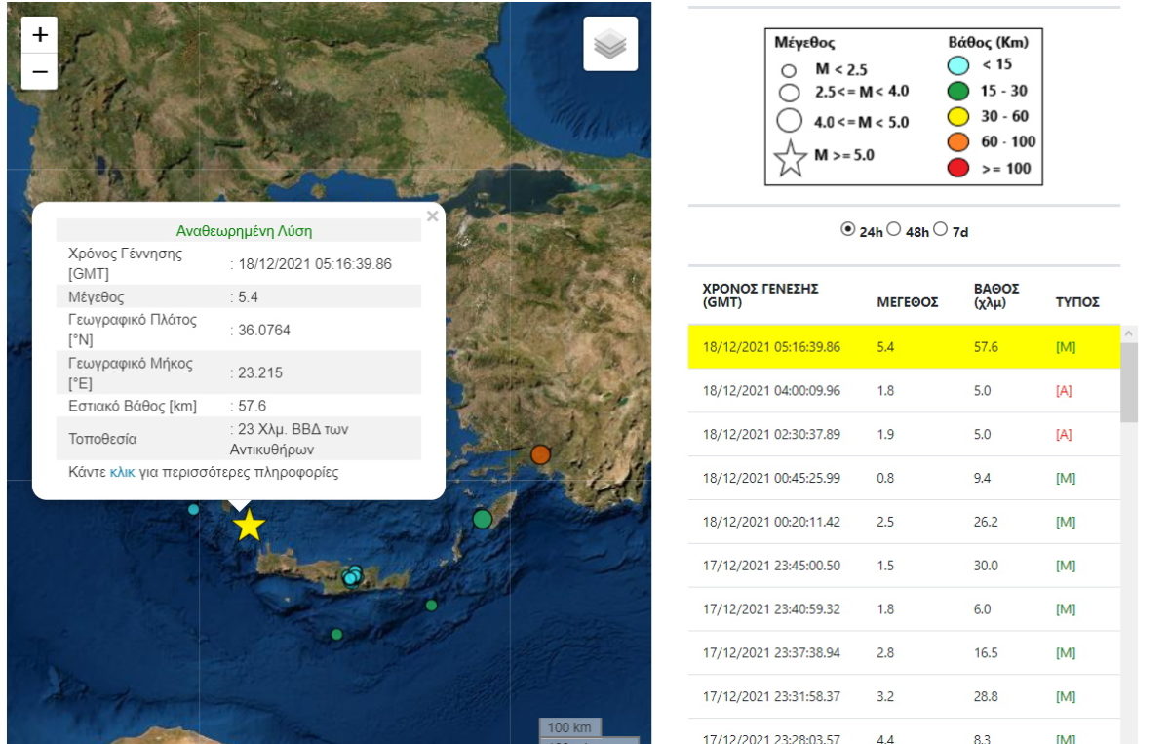Click the small green marker south of Crete
This screenshot has width=1170, height=744.
click(x=336, y=634)
